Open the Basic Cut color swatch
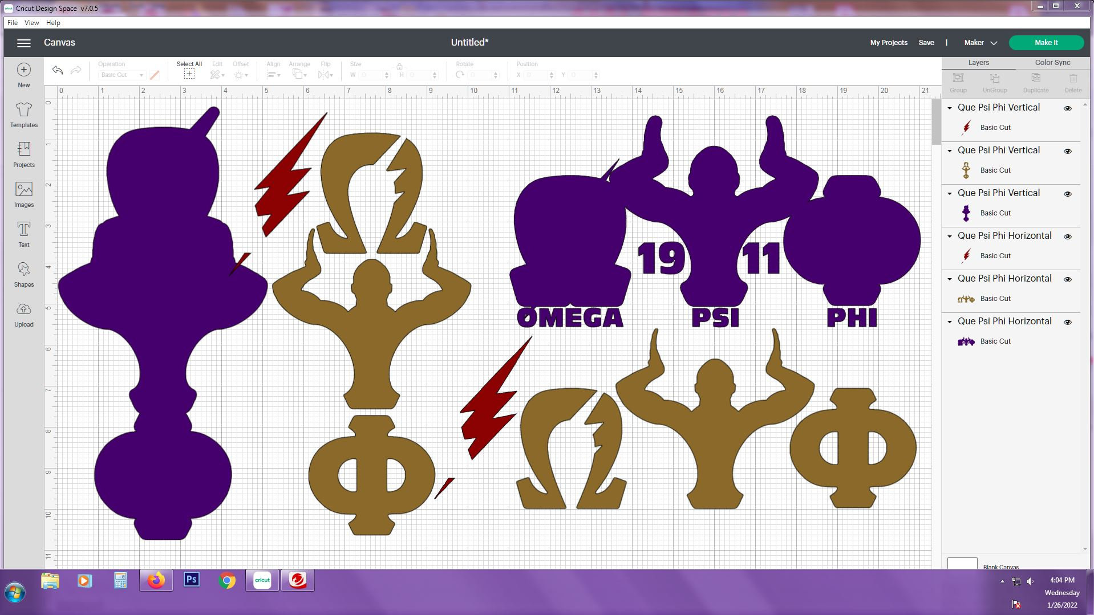This screenshot has width=1094, height=615. 155,75
